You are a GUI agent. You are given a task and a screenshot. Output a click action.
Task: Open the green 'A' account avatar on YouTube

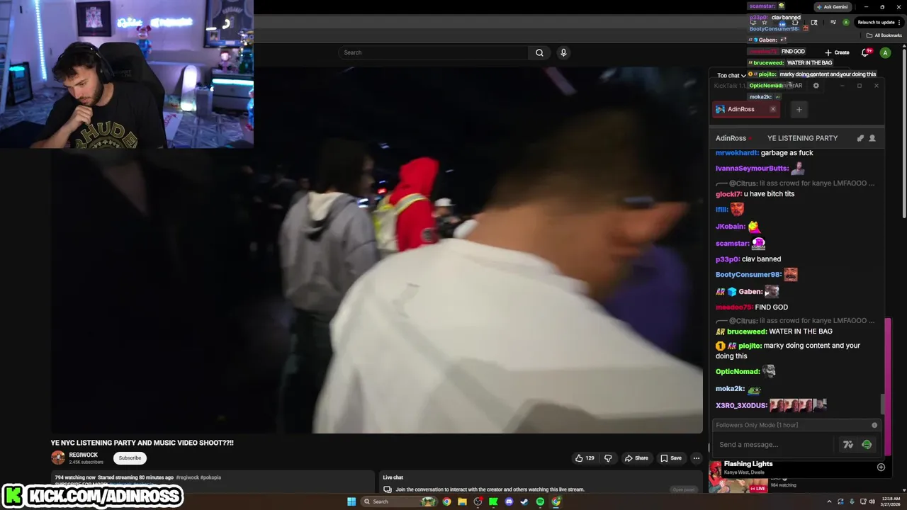click(885, 52)
